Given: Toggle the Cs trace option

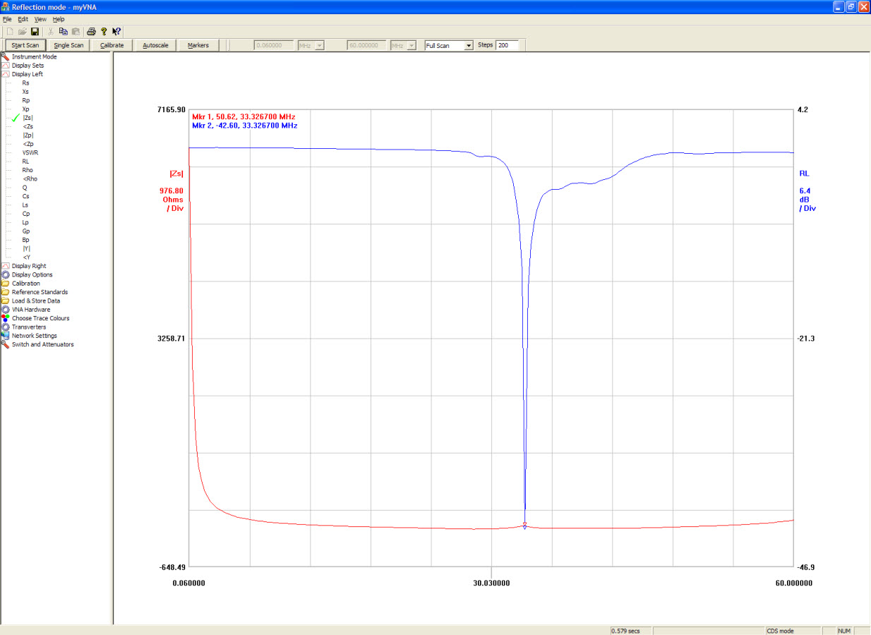Looking at the screenshot, I should [25, 196].
